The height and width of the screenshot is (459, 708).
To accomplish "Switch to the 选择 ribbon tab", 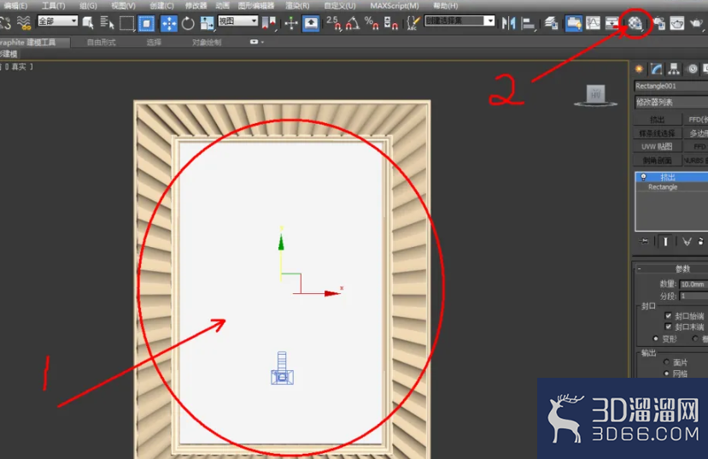I will 154,43.
